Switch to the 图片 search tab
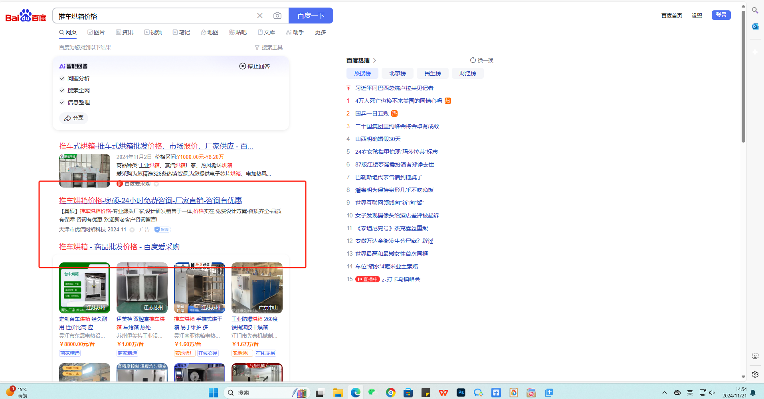 point(96,32)
